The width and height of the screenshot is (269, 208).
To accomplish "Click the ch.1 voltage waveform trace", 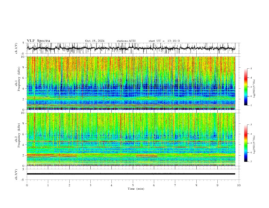I will (x=131, y=48).
